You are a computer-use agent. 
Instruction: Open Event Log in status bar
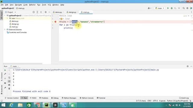(184, 98)
